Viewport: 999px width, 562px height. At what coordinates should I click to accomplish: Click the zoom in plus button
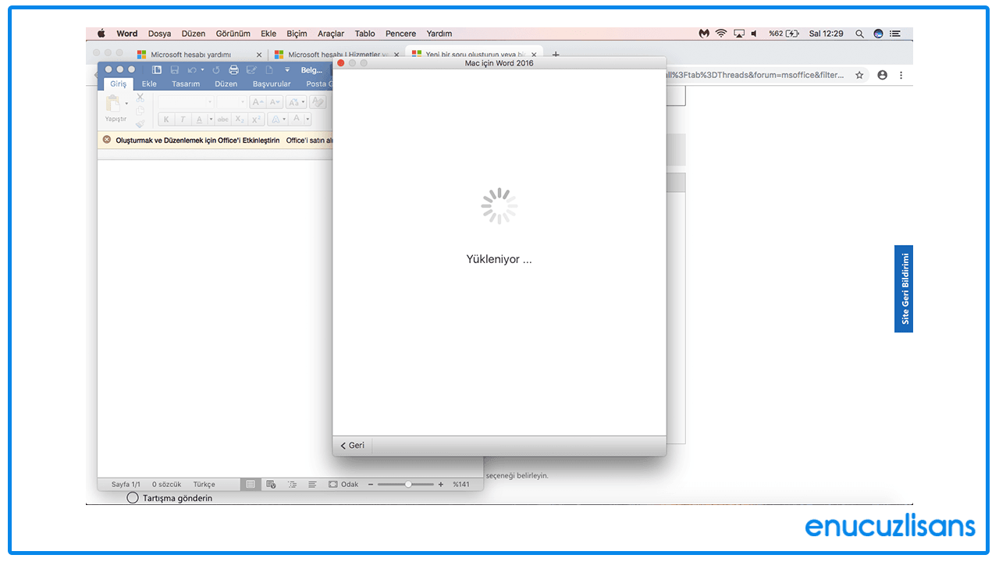point(441,485)
